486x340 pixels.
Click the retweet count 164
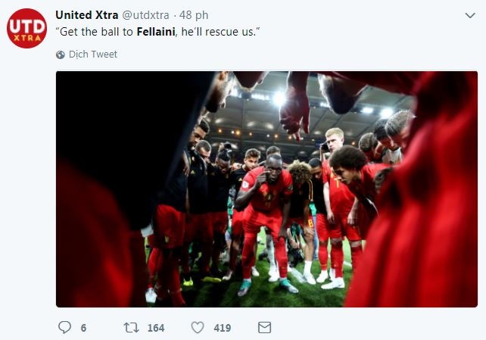[156, 328]
